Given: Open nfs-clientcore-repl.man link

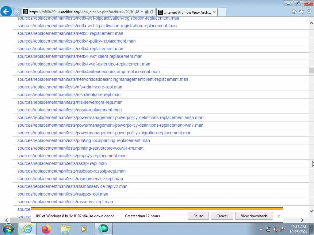Looking at the screenshot, I should click(69, 95).
